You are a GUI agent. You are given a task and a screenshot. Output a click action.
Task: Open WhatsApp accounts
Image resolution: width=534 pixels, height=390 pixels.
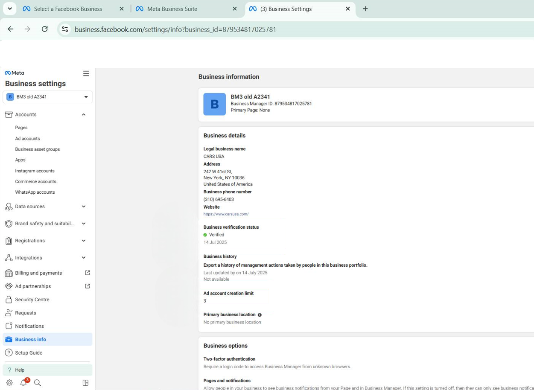[x=35, y=192]
